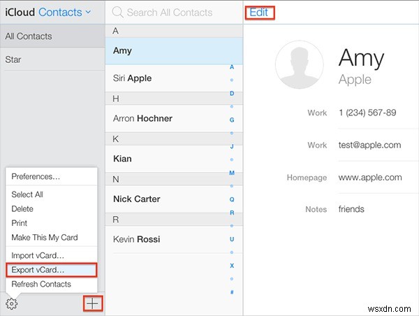Click the A section header
The image size is (419, 316).
pyautogui.click(x=174, y=31)
